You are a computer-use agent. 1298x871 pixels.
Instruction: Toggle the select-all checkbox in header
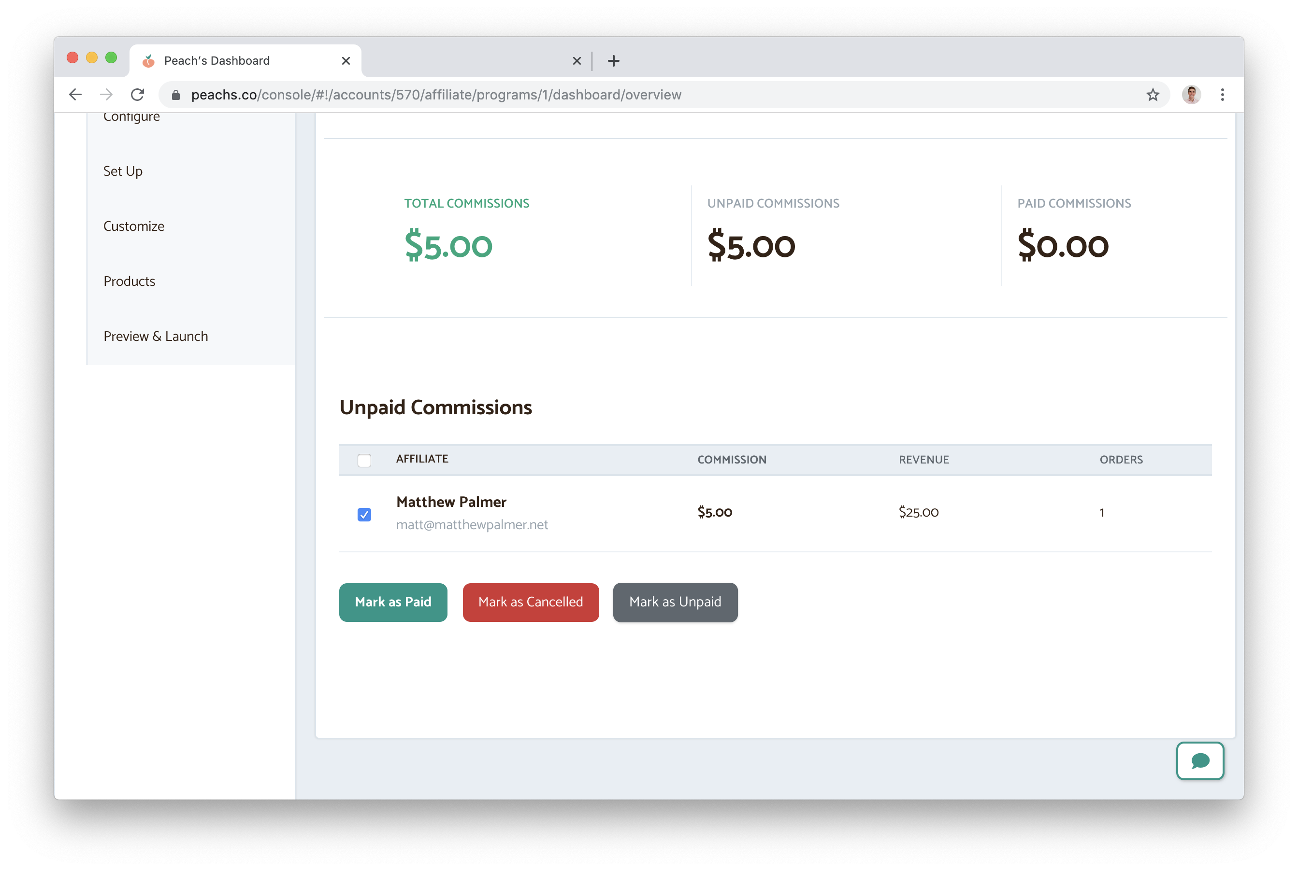coord(364,461)
